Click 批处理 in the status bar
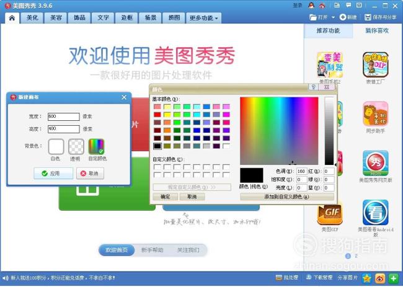Viewport: 403px width, 287px height. point(287,278)
